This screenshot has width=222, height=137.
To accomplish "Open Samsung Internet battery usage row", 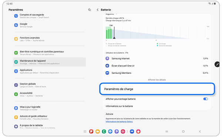I will coord(157,58).
